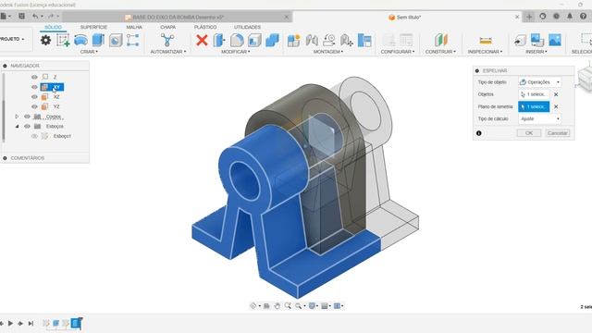Image resolution: width=592 pixels, height=333 pixels.
Task: Select the Rectangular Pattern tool
Action: coord(133,40)
